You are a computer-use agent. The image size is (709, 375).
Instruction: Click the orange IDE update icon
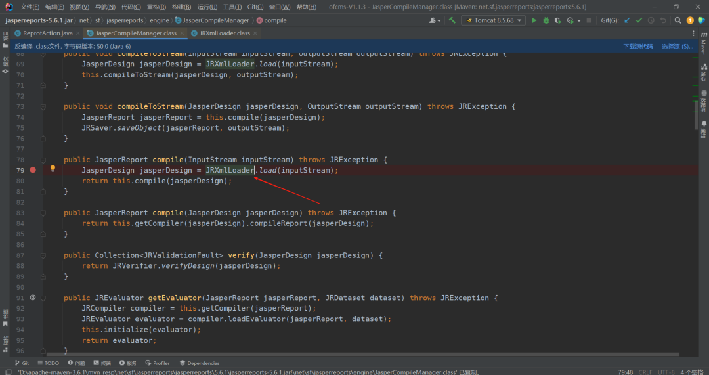tap(690, 20)
